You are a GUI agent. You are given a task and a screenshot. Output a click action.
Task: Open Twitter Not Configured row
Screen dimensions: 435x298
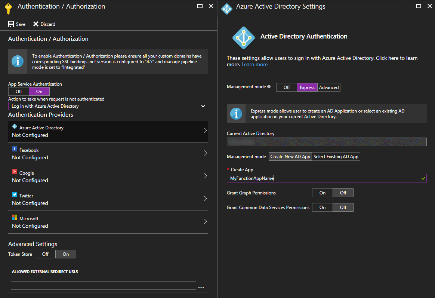click(108, 200)
